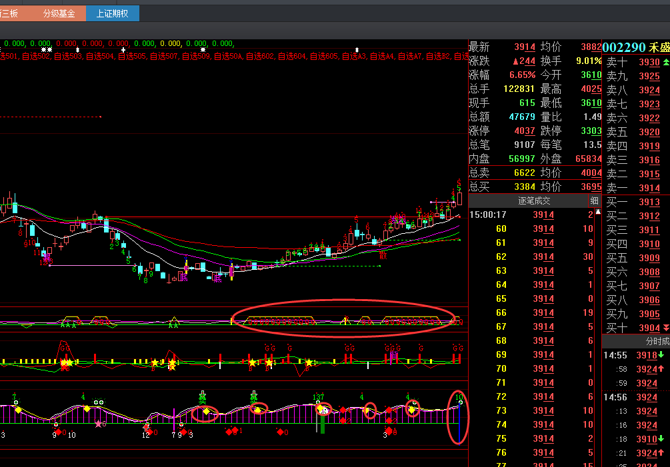Click the white diamond marker above 自选503
Screen dimensions: 670x467
[77, 50]
